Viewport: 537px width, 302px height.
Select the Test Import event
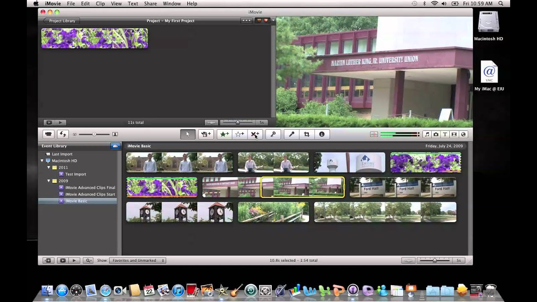point(76,174)
